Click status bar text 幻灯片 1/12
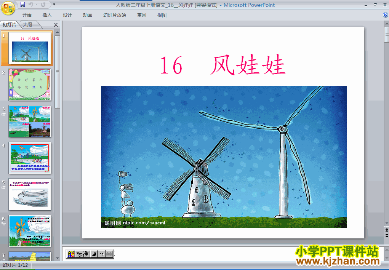Image resolution: width=389 pixels, height=270 pixels. click(15, 265)
